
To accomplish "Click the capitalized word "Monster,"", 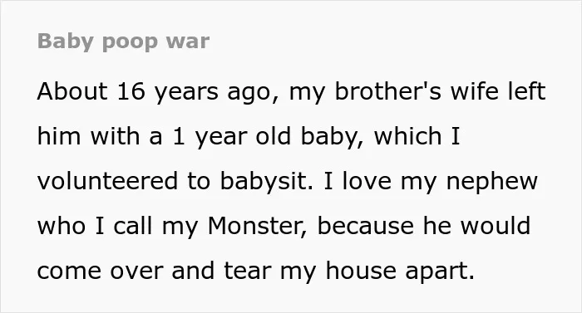I will [258, 226].
